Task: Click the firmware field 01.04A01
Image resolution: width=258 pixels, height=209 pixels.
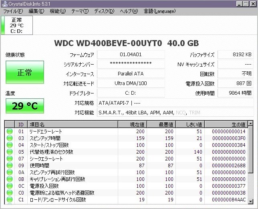Action: click(x=131, y=55)
